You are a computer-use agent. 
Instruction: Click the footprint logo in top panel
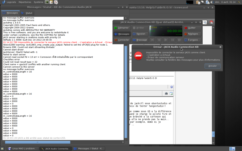4,2
